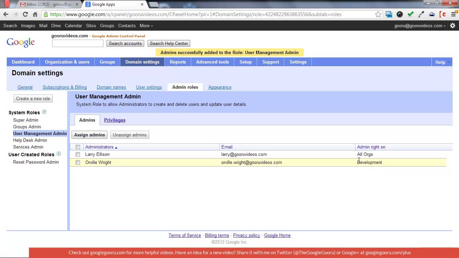This screenshot has width=459, height=258.
Task: Open the Advanced tools tab
Action: [212, 62]
